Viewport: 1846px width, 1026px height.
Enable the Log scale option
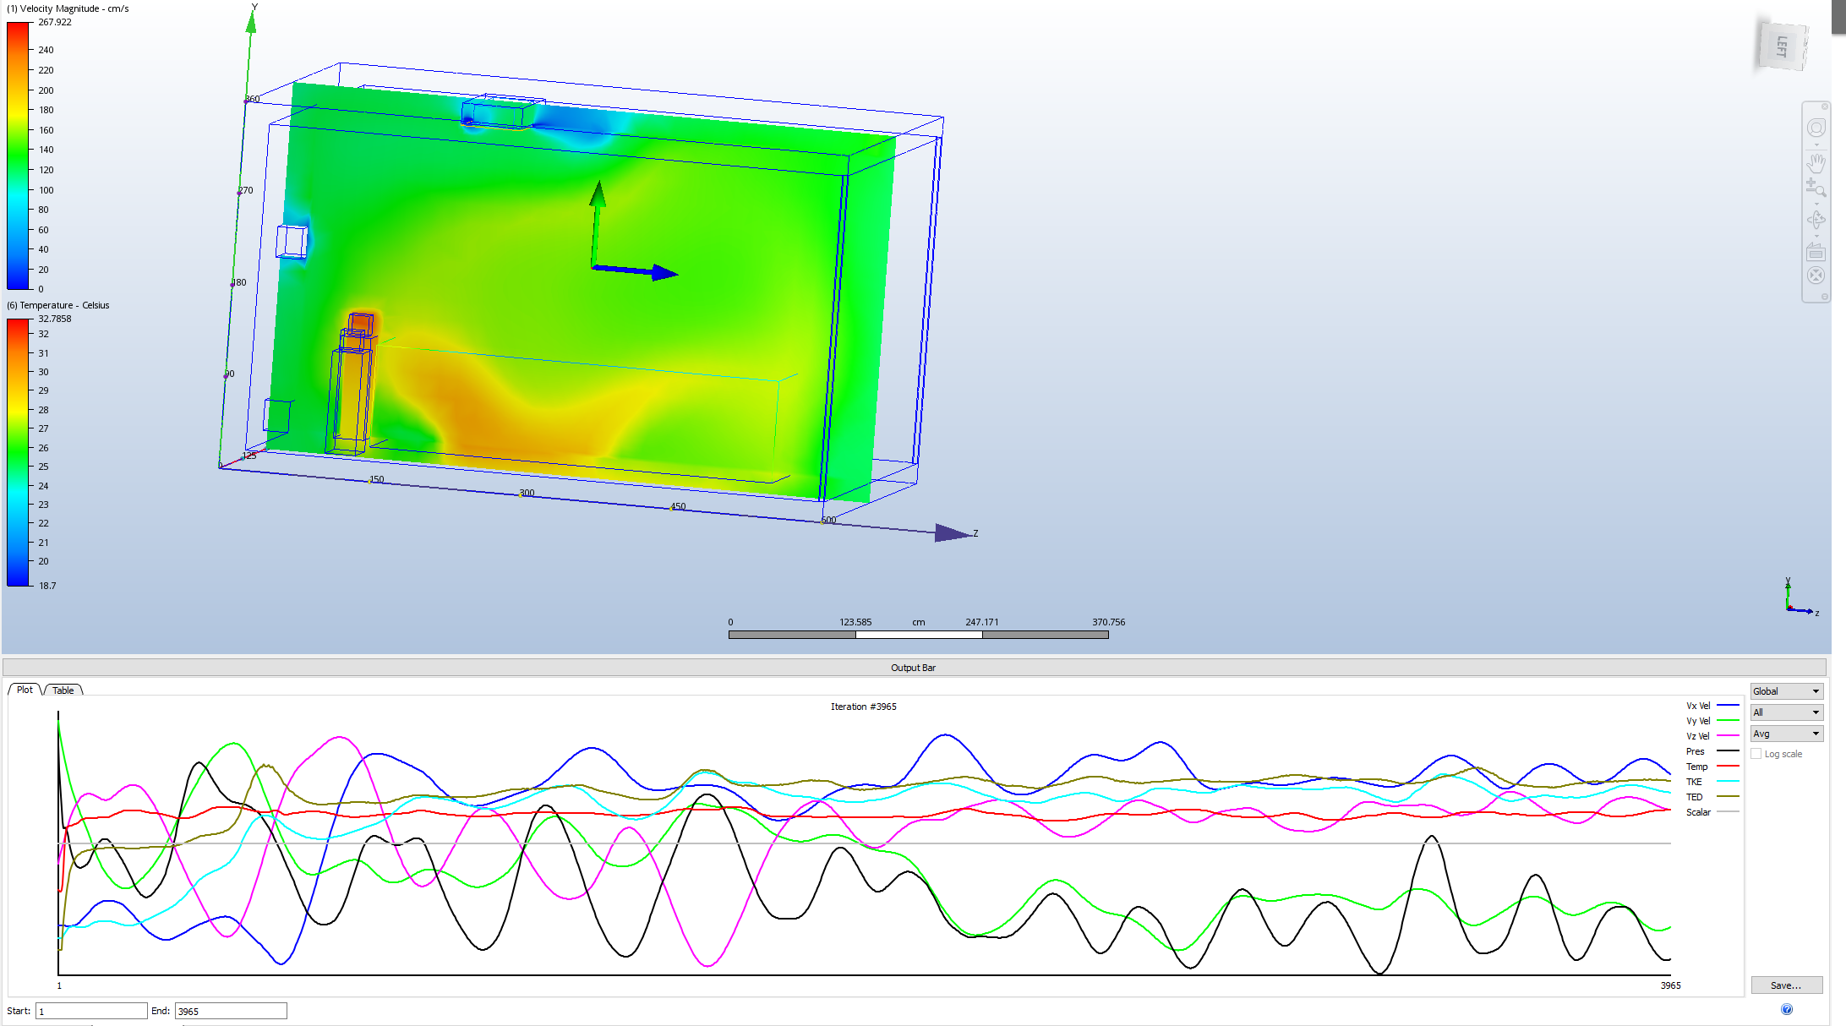click(x=1756, y=753)
